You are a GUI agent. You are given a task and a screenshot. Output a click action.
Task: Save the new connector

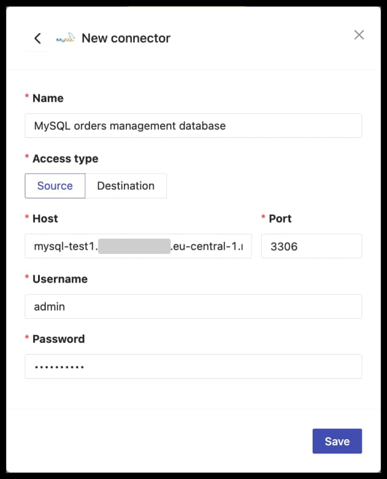click(337, 441)
